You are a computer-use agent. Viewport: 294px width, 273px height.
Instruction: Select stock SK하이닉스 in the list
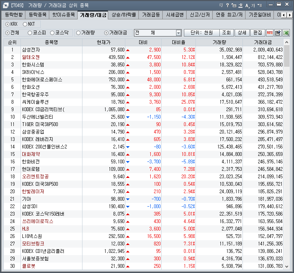point(33,72)
